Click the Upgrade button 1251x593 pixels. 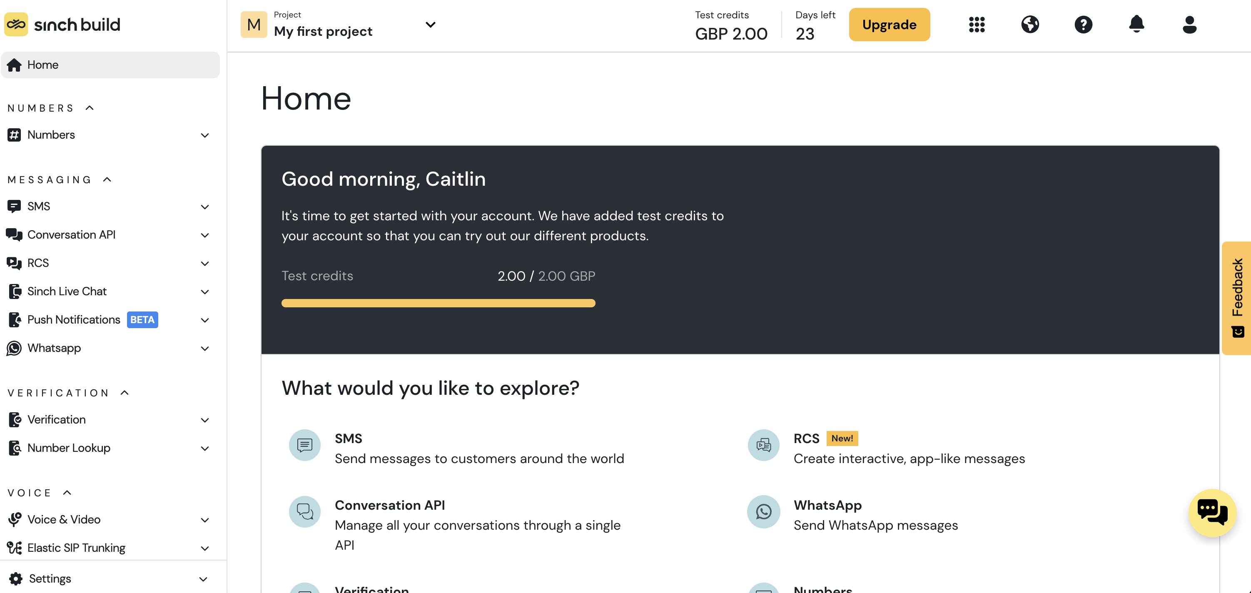(889, 25)
